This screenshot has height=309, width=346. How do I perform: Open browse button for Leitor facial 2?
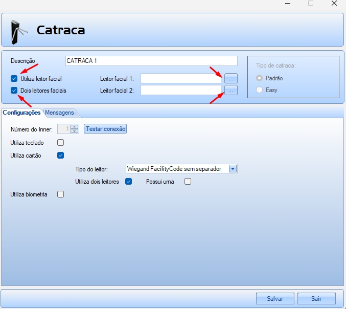tap(231, 90)
